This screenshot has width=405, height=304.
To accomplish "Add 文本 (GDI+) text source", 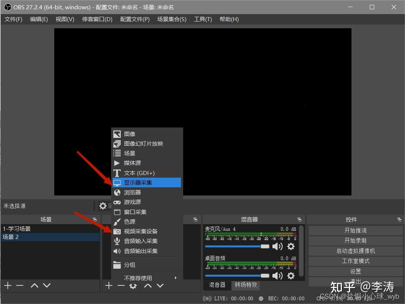I will pyautogui.click(x=147, y=173).
